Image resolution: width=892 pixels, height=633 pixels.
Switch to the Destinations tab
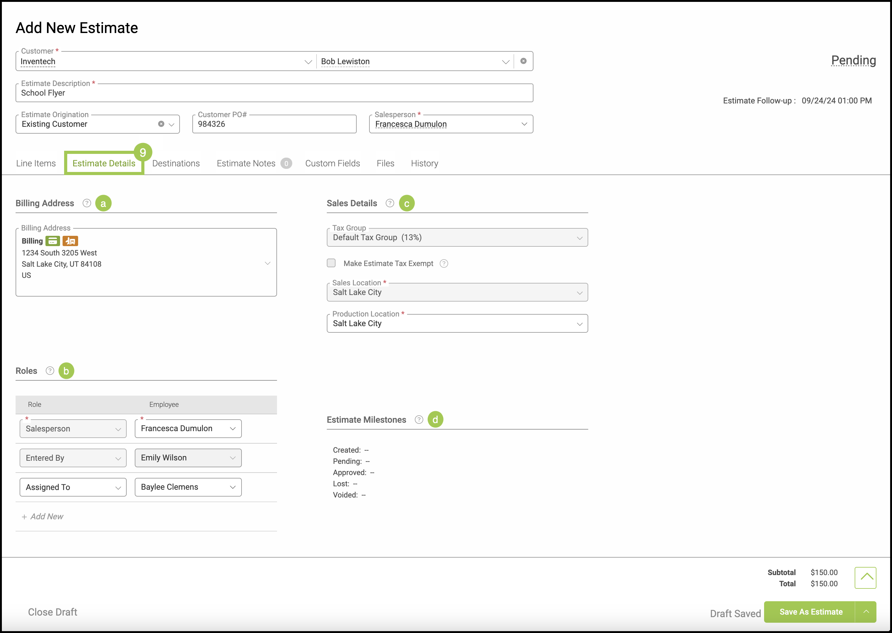(176, 163)
